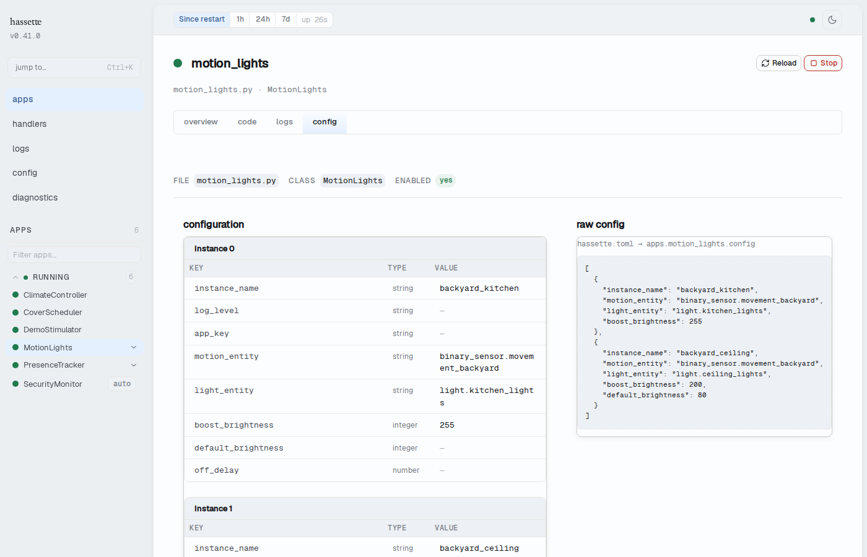This screenshot has height=557, width=867.
Task: Open logs page in sidebar
Action: pos(74,149)
